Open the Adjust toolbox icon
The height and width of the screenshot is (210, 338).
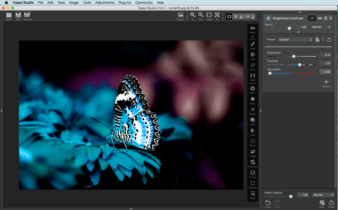click(x=253, y=30)
